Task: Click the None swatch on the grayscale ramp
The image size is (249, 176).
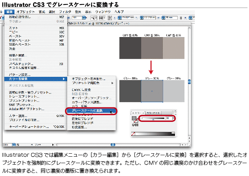Action: point(133,134)
